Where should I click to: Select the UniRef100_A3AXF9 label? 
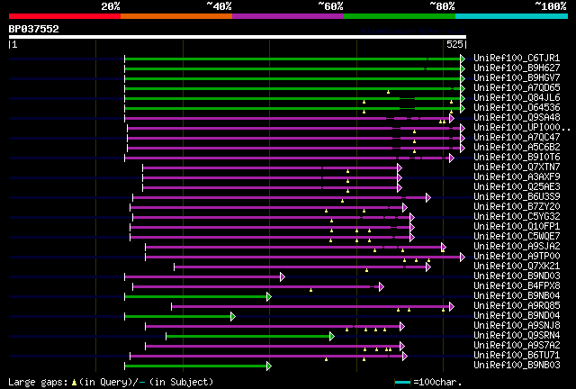pyautogui.click(x=517, y=177)
